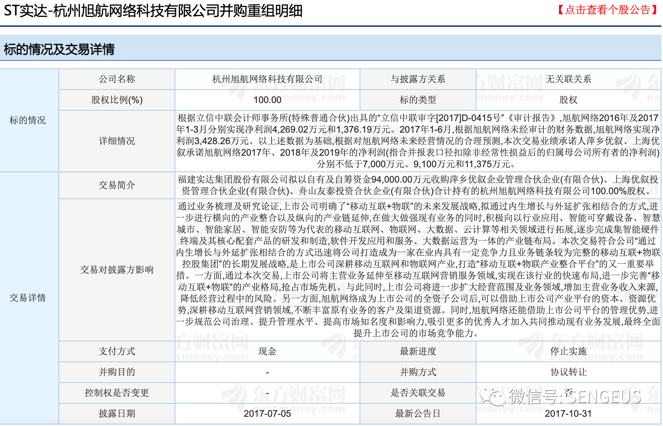Click the 披露日期 label cell
Image resolution: width=663 pixels, height=426 pixels.
pyautogui.click(x=117, y=414)
